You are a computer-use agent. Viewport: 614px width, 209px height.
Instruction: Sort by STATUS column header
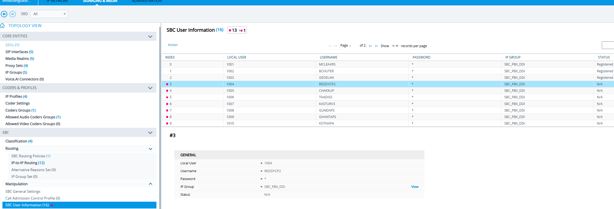(604, 57)
